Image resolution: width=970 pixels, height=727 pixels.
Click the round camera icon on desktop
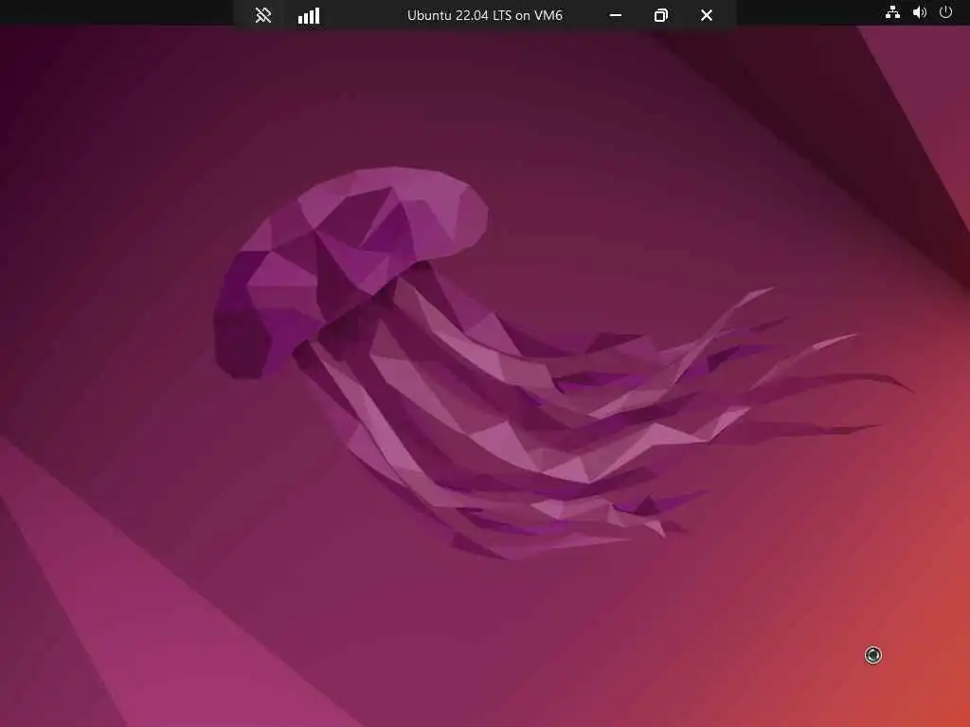click(872, 655)
